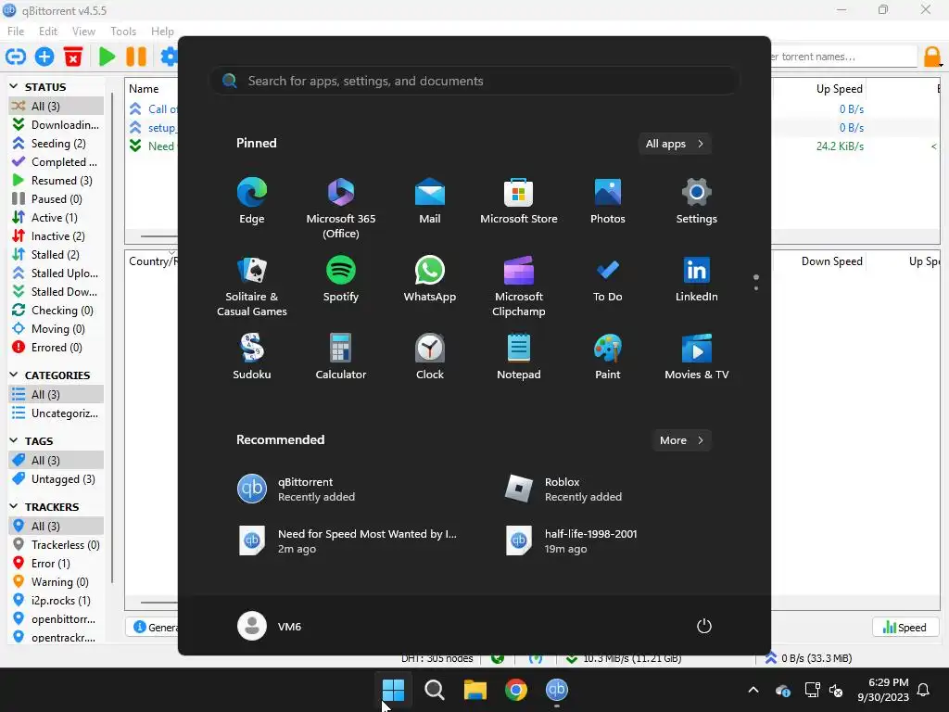Open the Tools menu in qBittorrent
The height and width of the screenshot is (712, 949).
click(x=123, y=31)
